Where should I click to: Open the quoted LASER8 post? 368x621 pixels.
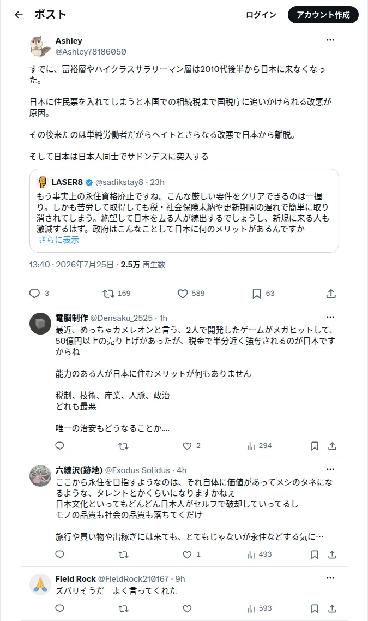click(x=184, y=211)
